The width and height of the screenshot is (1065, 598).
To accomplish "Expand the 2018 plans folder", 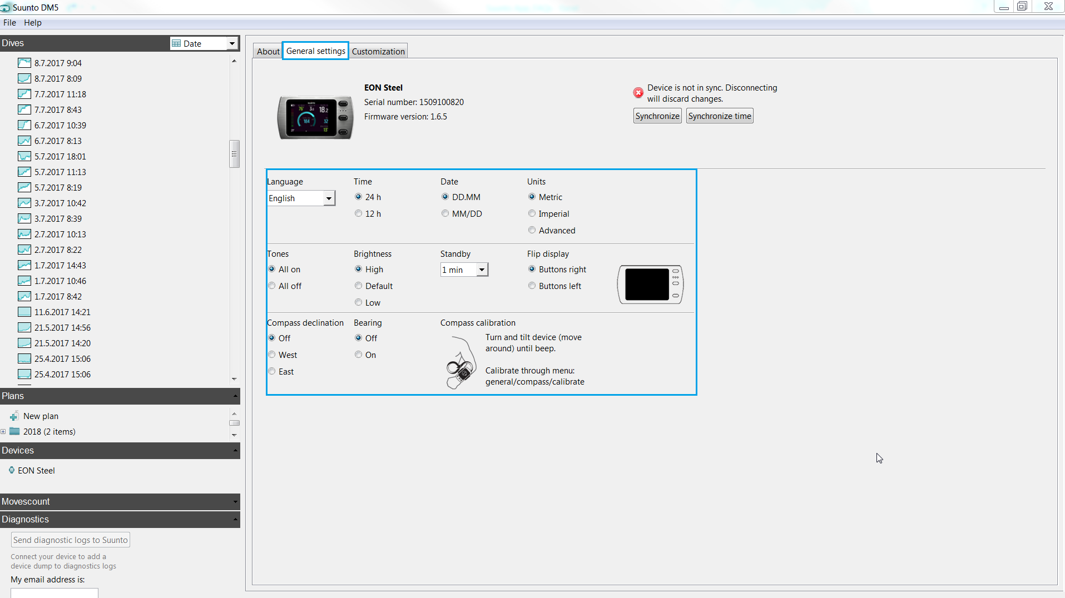I will [3, 432].
